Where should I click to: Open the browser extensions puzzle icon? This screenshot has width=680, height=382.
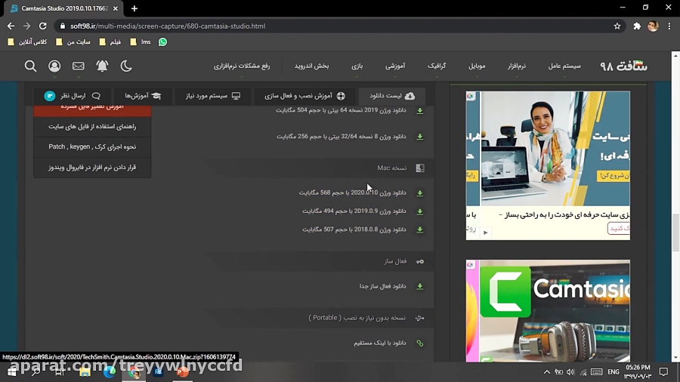pyautogui.click(x=637, y=26)
